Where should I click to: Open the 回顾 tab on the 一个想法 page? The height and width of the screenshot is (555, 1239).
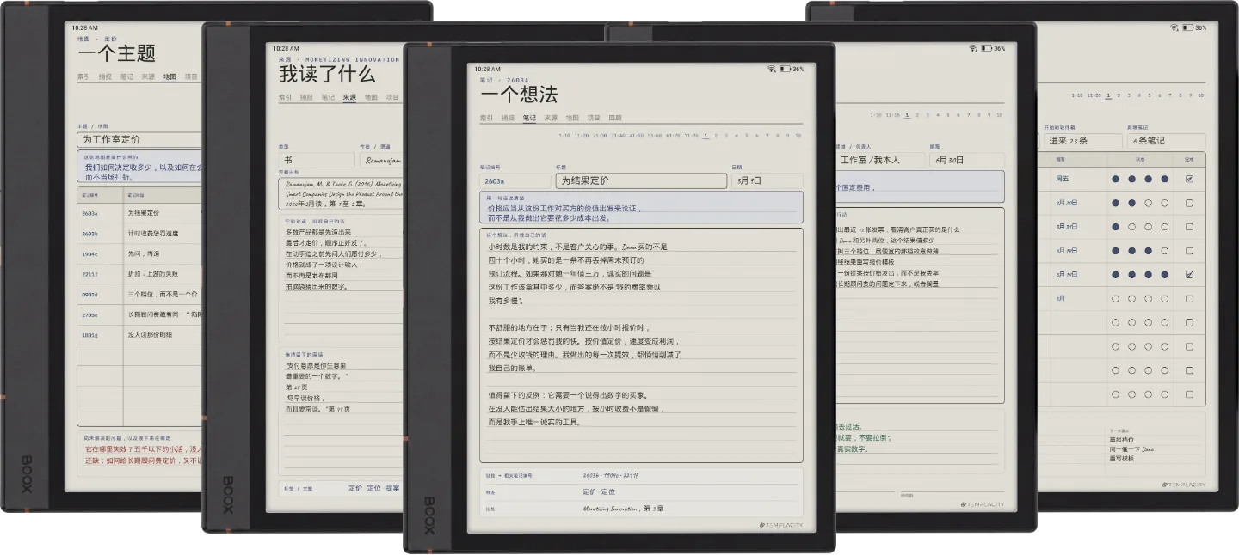pos(615,118)
